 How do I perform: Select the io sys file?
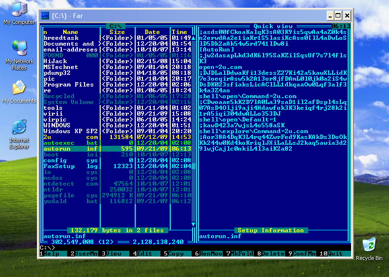click(117, 172)
